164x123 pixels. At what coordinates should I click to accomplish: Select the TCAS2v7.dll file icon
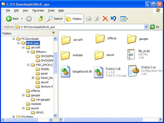[x=98, y=72]
